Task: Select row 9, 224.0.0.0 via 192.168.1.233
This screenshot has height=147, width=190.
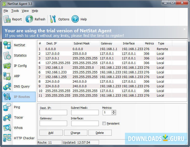Action: pyautogui.click(x=112, y=86)
